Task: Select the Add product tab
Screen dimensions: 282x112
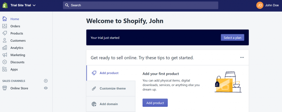Action: tap(111, 73)
